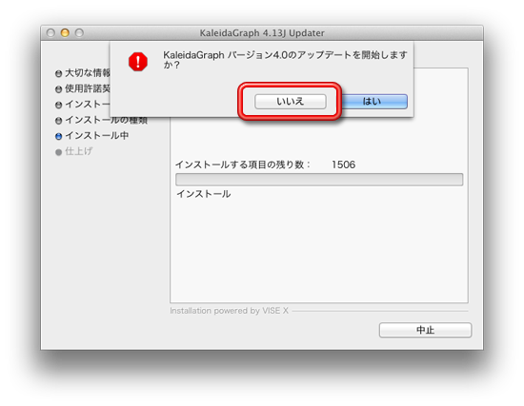Click the update confirmation message text
Image resolution: width=524 pixels, height=406 pixels.
pyautogui.click(x=285, y=59)
